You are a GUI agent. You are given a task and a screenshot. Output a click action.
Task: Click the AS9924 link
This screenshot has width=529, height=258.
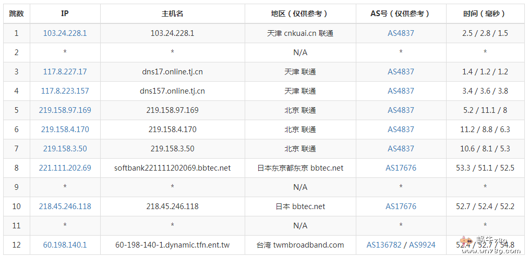point(422,245)
